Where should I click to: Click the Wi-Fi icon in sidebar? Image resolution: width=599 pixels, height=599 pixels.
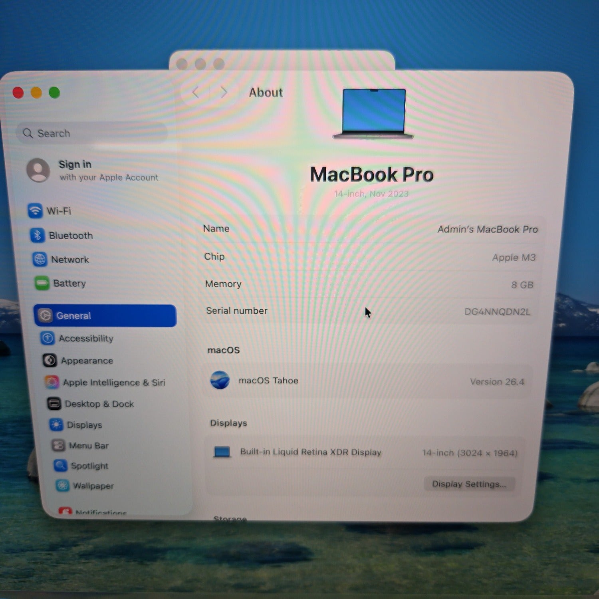coord(35,210)
